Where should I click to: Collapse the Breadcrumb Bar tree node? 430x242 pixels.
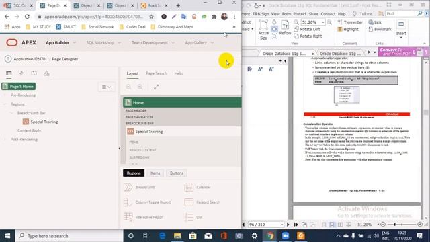tap(12, 113)
